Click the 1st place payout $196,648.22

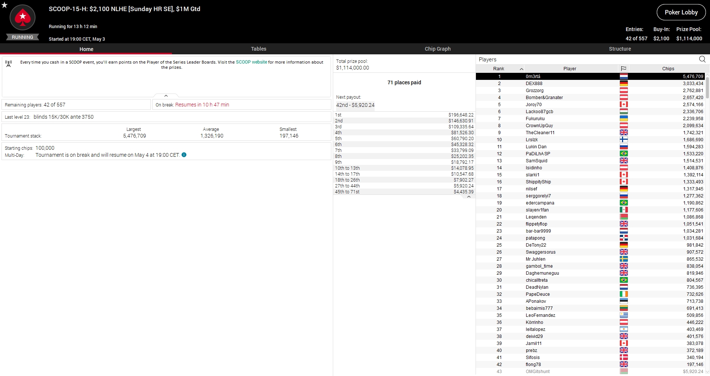[x=461, y=115]
